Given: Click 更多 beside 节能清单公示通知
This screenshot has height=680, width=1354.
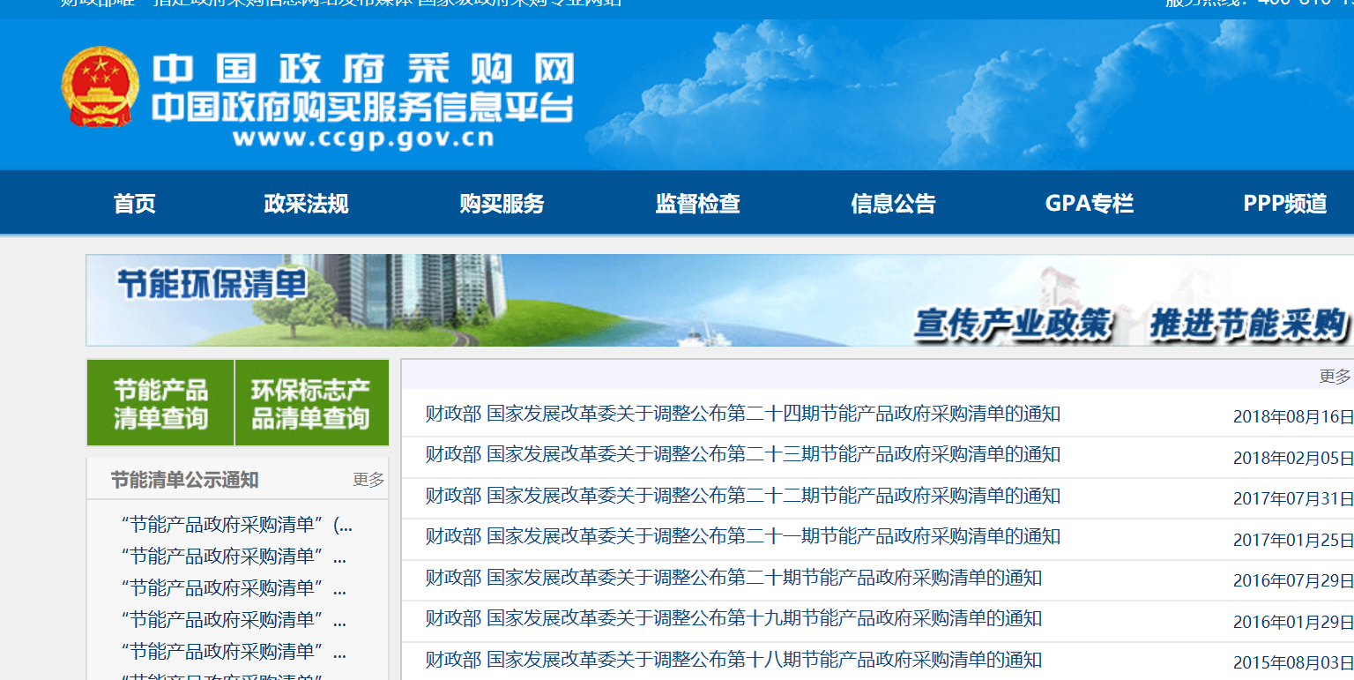Looking at the screenshot, I should [368, 480].
